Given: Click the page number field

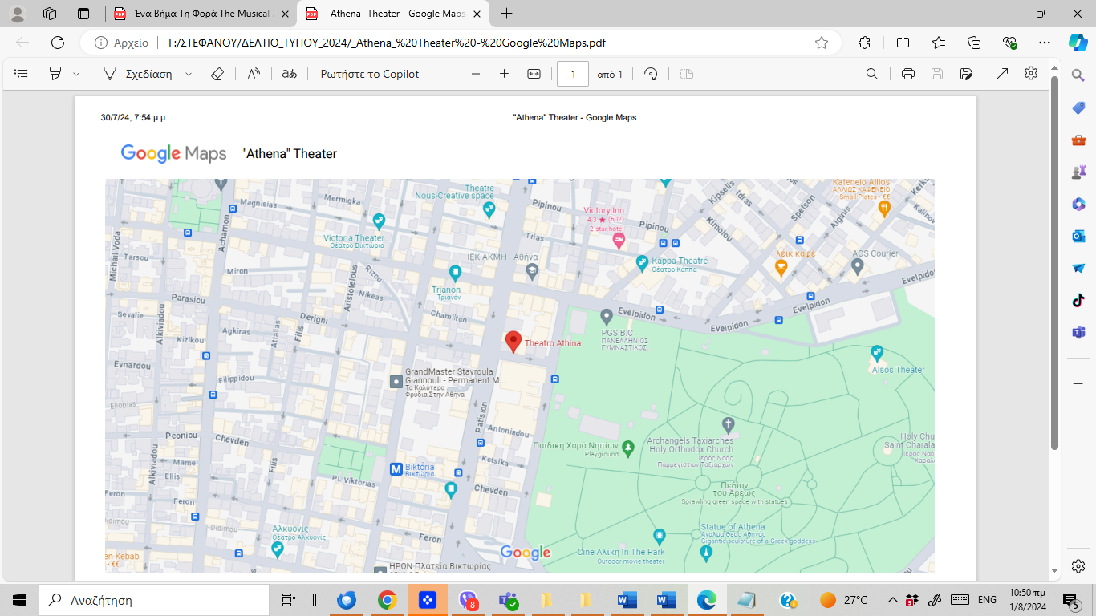Looking at the screenshot, I should coord(573,74).
